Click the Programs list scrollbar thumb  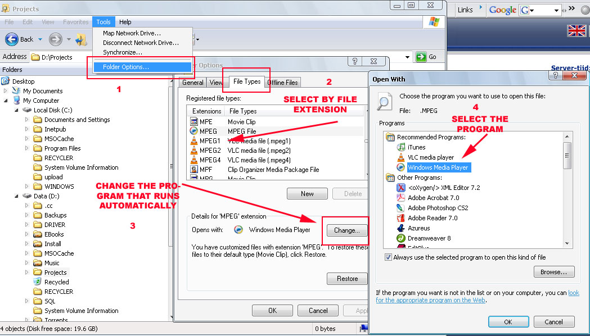click(x=567, y=155)
